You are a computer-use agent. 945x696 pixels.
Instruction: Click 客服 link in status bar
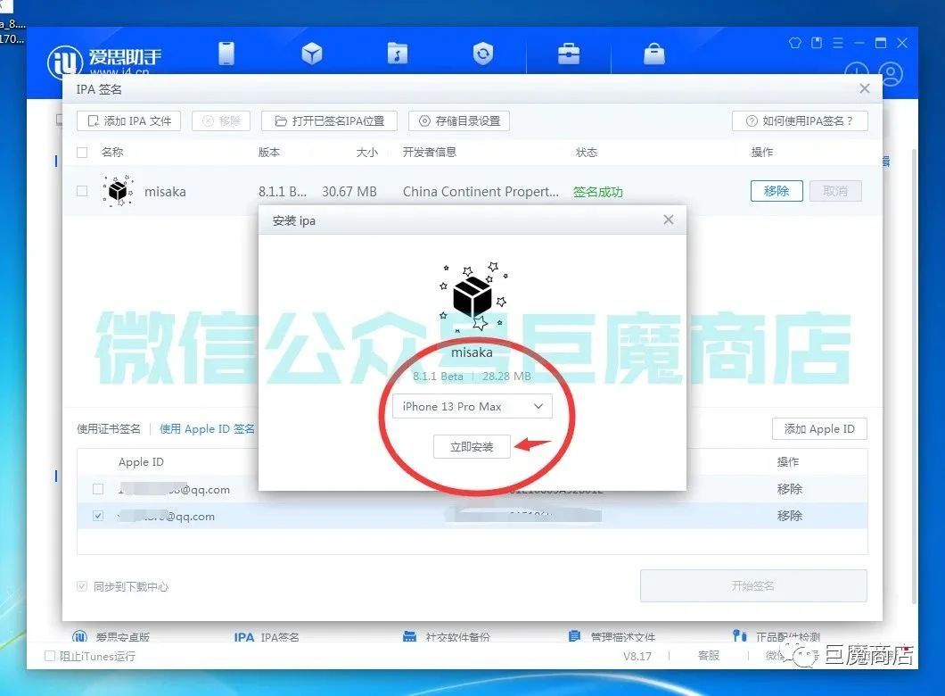click(x=709, y=656)
